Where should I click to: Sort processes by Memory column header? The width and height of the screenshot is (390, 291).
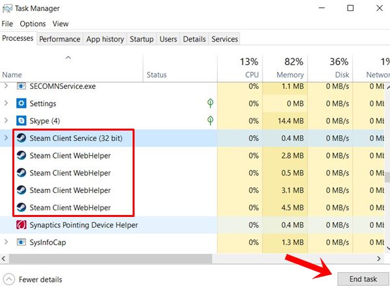pyautogui.click(x=285, y=68)
